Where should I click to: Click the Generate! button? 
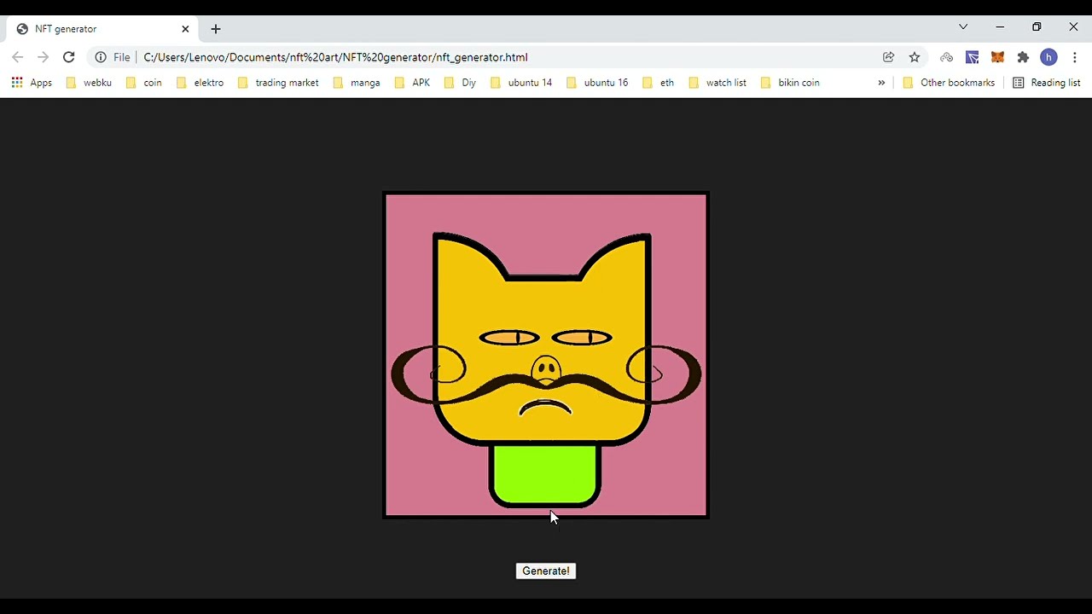coord(546,571)
